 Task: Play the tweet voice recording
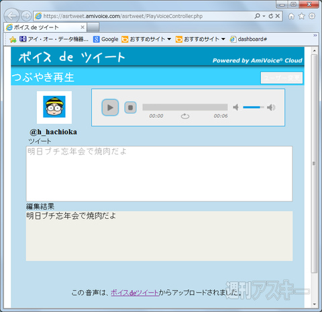coord(110,108)
